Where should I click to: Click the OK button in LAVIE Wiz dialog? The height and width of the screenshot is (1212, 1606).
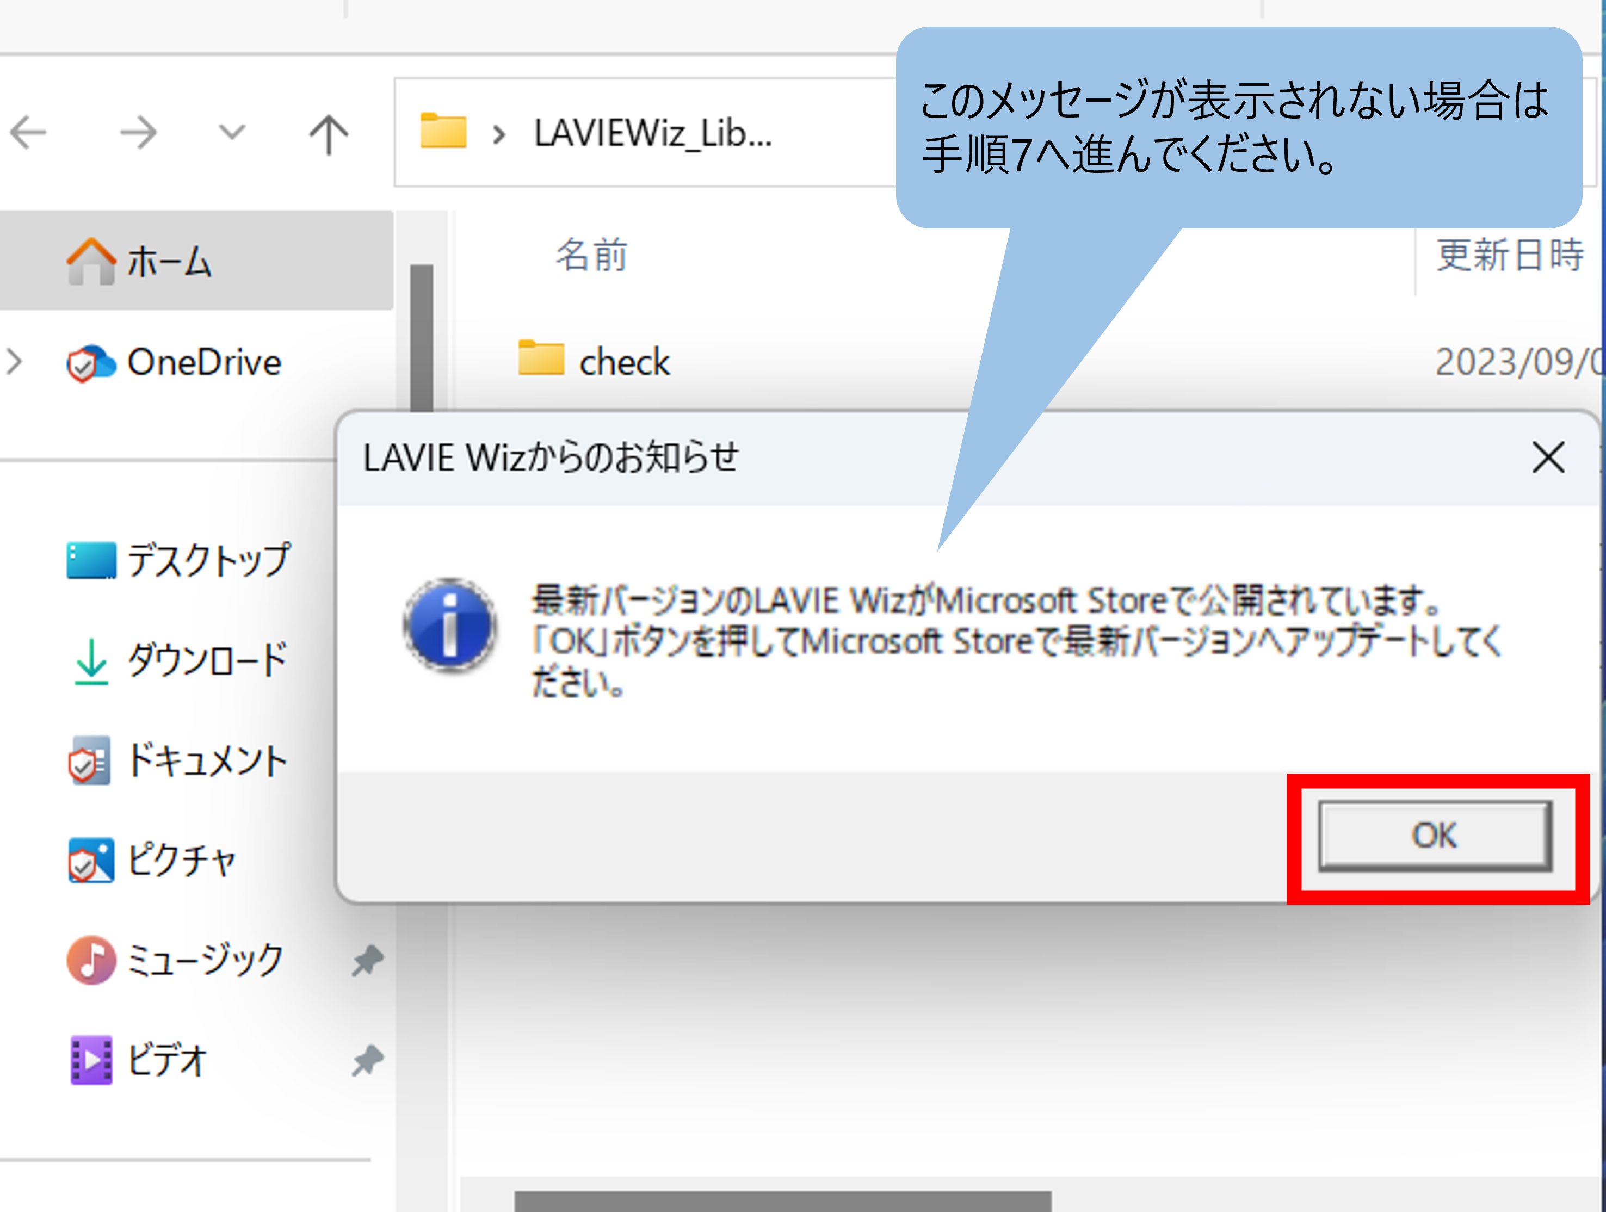tap(1435, 836)
